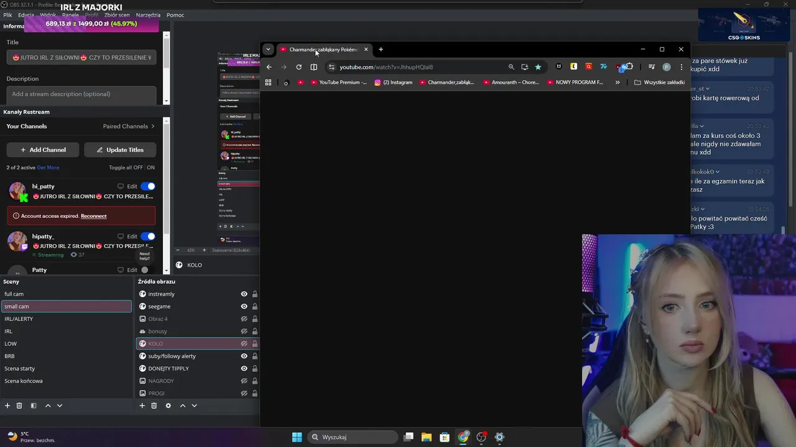Open the Windows Start menu

[x=297, y=437]
